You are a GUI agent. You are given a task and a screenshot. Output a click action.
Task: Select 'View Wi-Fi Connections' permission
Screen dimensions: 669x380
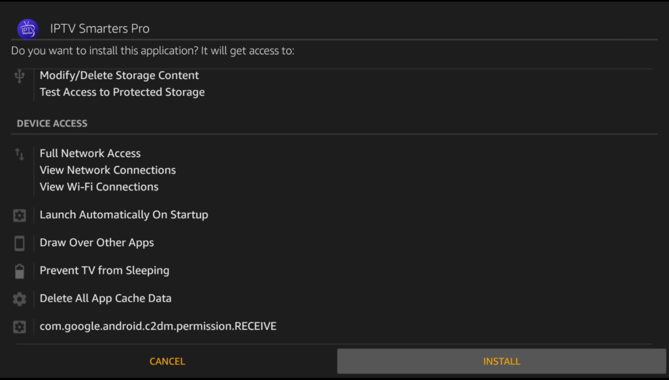[x=99, y=187]
